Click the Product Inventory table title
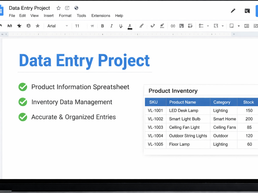Viewport: 258px width, 193px height. pos(173,91)
